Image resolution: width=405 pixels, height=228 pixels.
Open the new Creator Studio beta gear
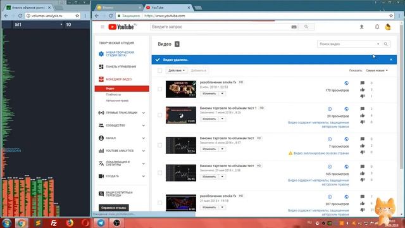(101, 54)
